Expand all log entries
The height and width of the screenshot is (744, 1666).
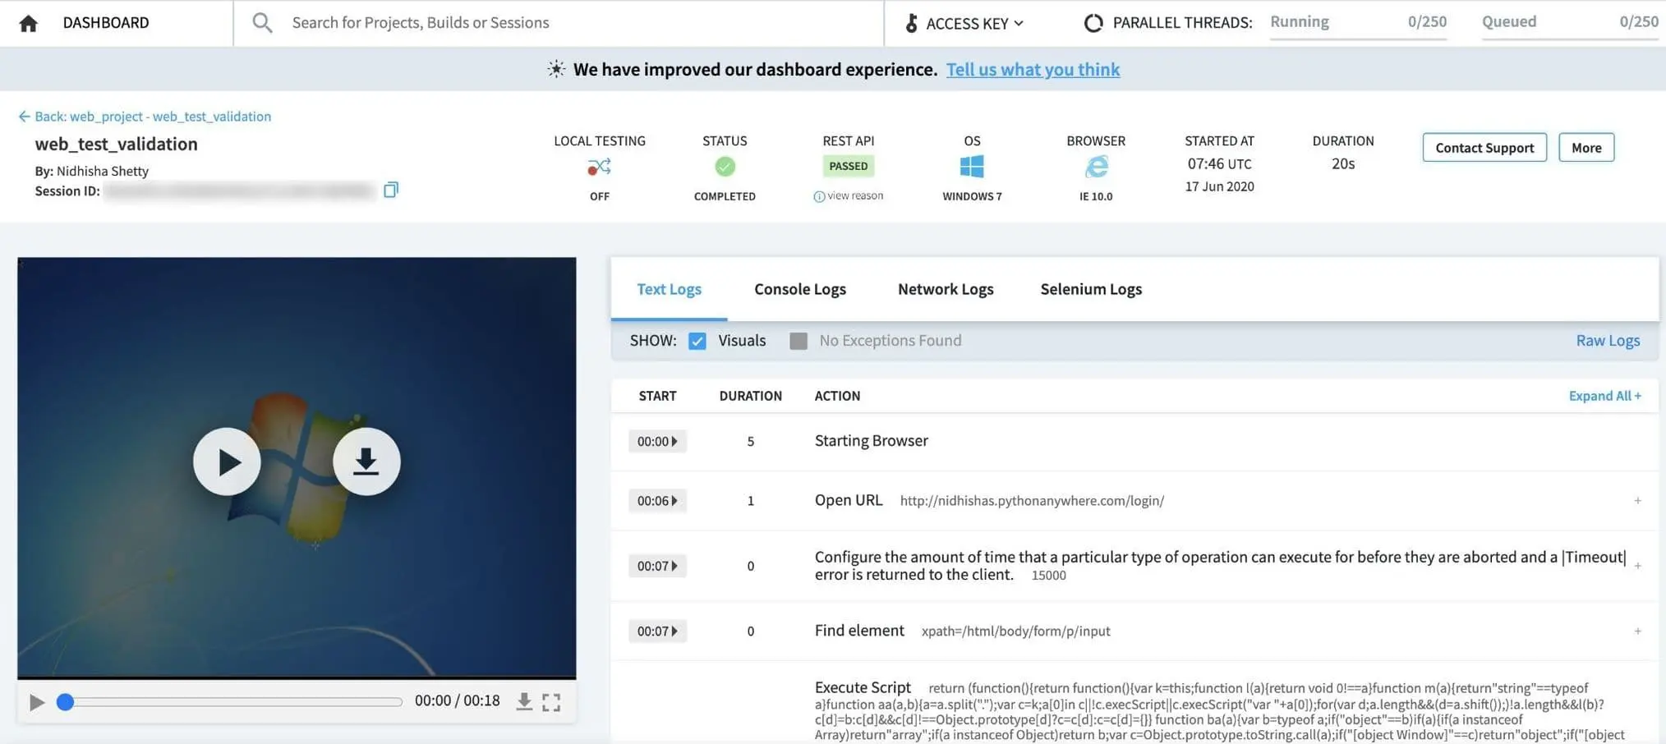click(x=1604, y=396)
